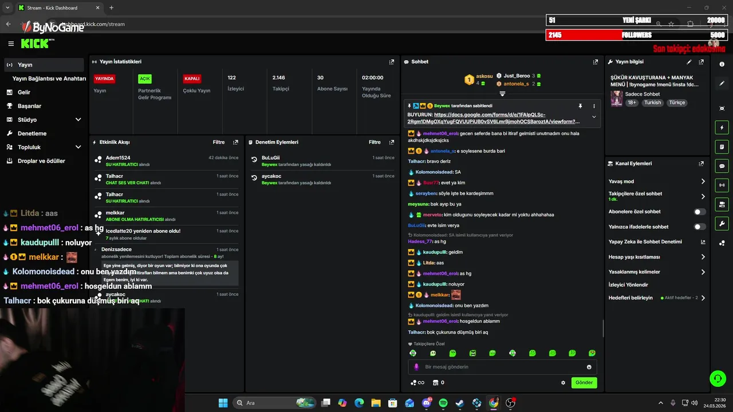The width and height of the screenshot is (733, 412).
Task: Click the chat panel vertical scrollbar
Action: tap(603, 328)
